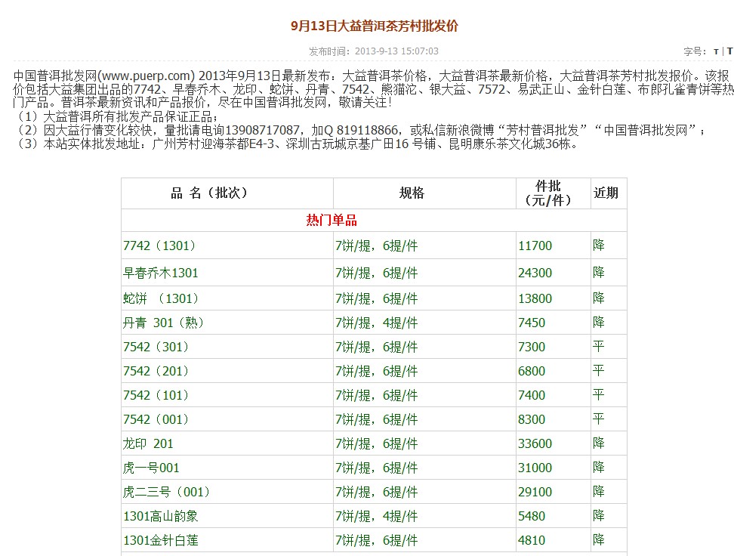Screen dimensions: 734x556
Task: Open product link 7542（101）
Action: pos(156,395)
